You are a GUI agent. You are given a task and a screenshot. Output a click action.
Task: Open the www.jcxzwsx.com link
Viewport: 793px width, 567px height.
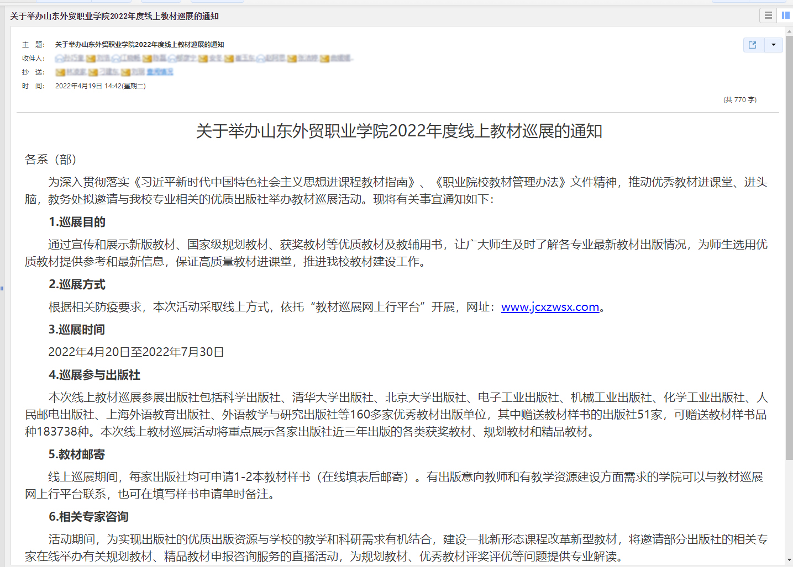pyautogui.click(x=550, y=307)
